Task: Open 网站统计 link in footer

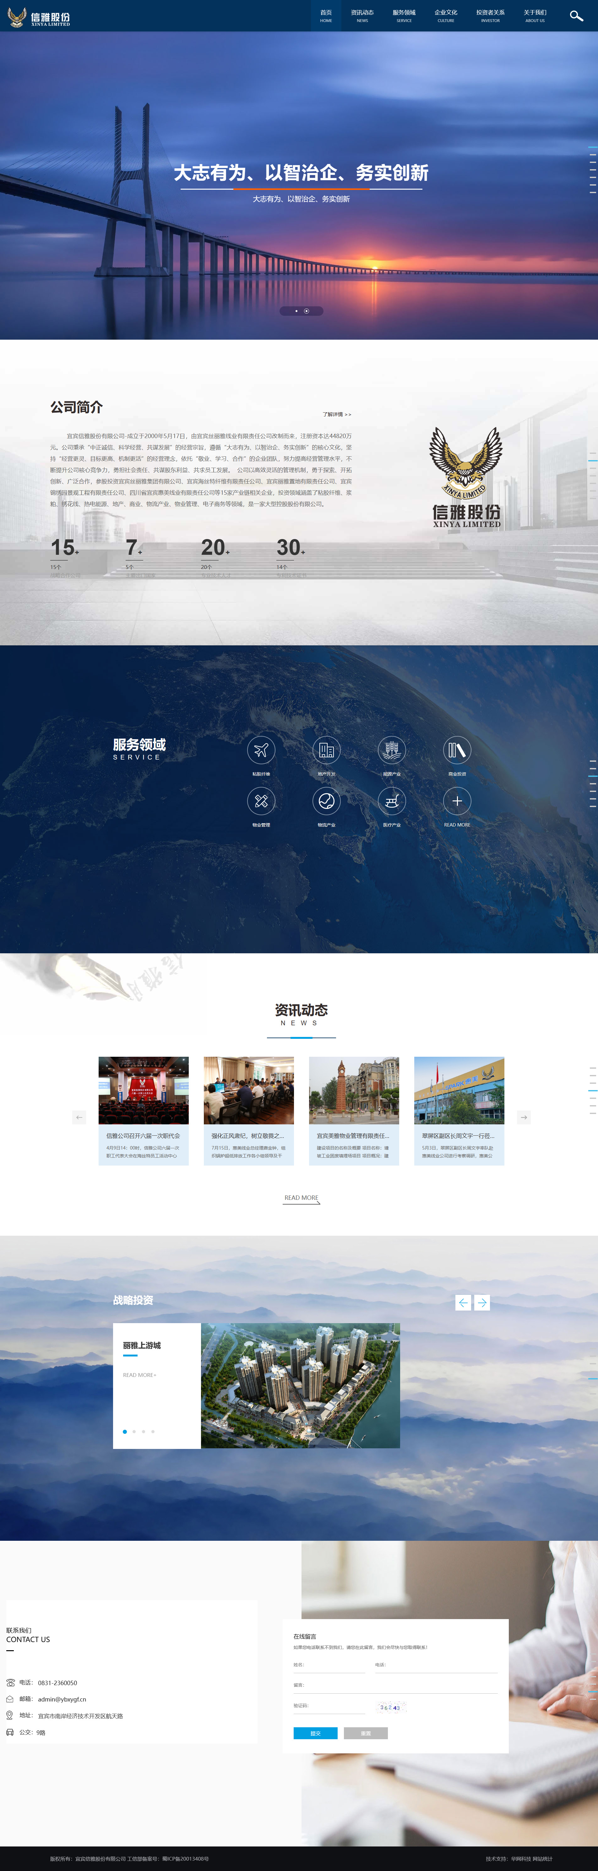Action: [x=543, y=1859]
